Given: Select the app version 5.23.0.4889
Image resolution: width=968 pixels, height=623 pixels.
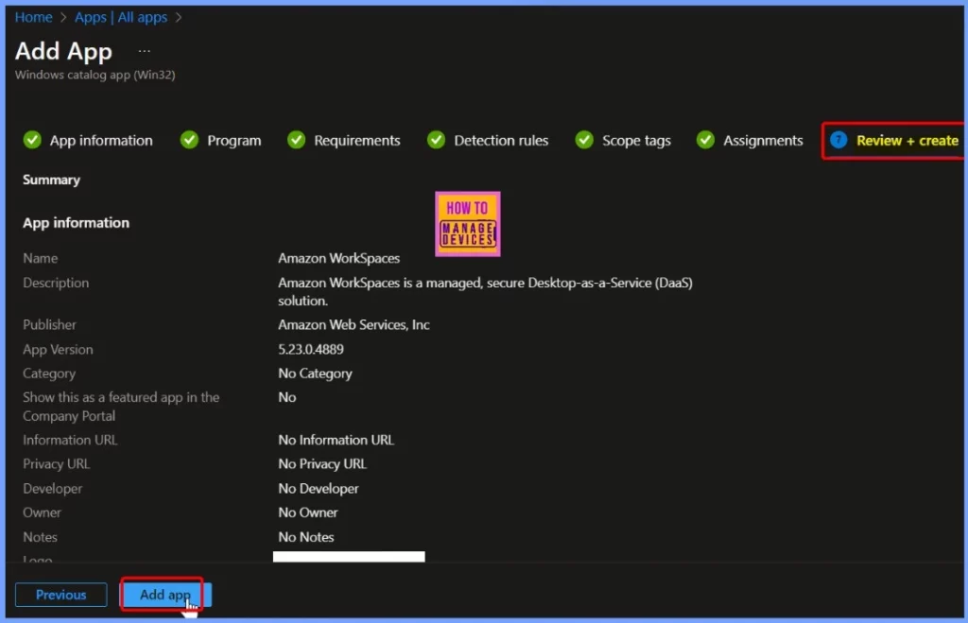Looking at the screenshot, I should pos(310,350).
